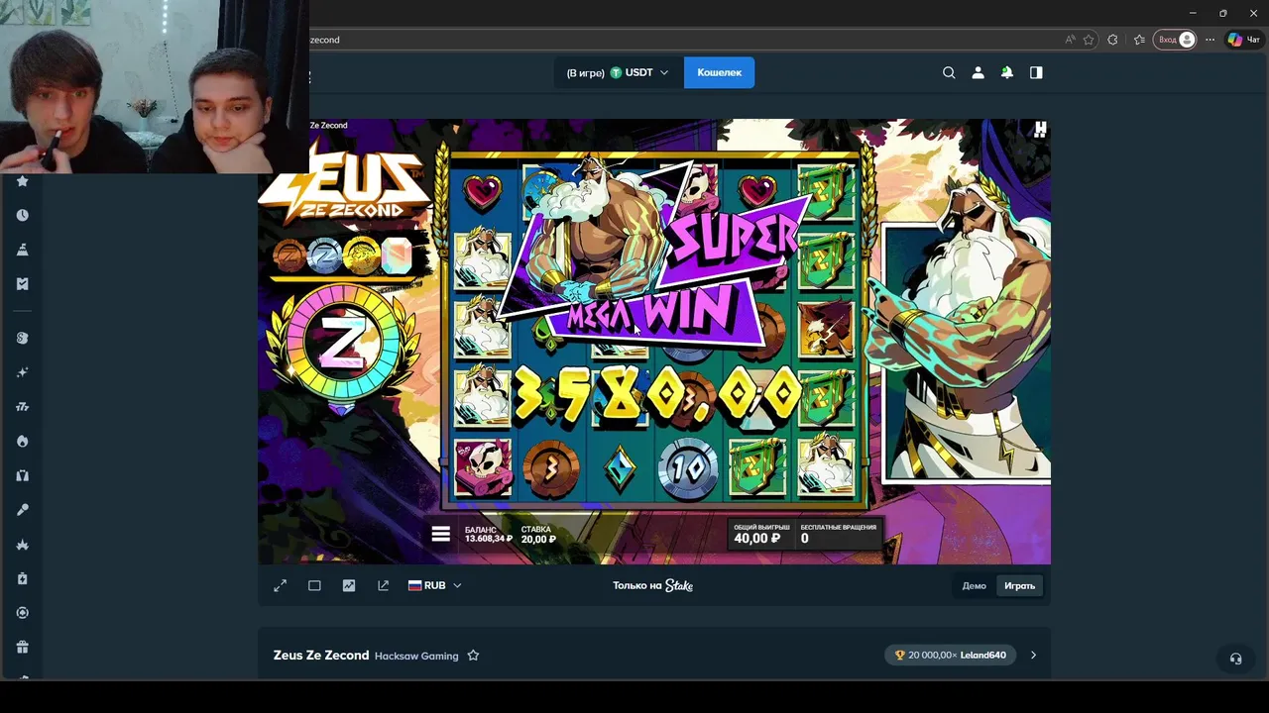The height and width of the screenshot is (713, 1269).
Task: Favourite Zeus Ze Zecond with star
Action: pyautogui.click(x=473, y=656)
